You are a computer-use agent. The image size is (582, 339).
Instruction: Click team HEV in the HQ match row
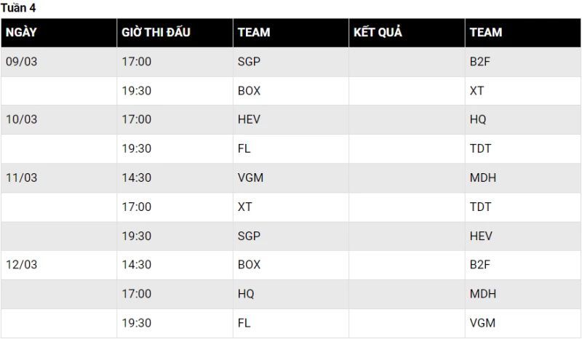pos(249,120)
